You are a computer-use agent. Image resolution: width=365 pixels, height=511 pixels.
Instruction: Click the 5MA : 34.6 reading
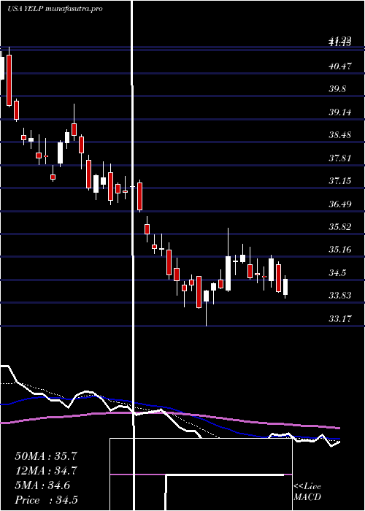tap(42, 485)
